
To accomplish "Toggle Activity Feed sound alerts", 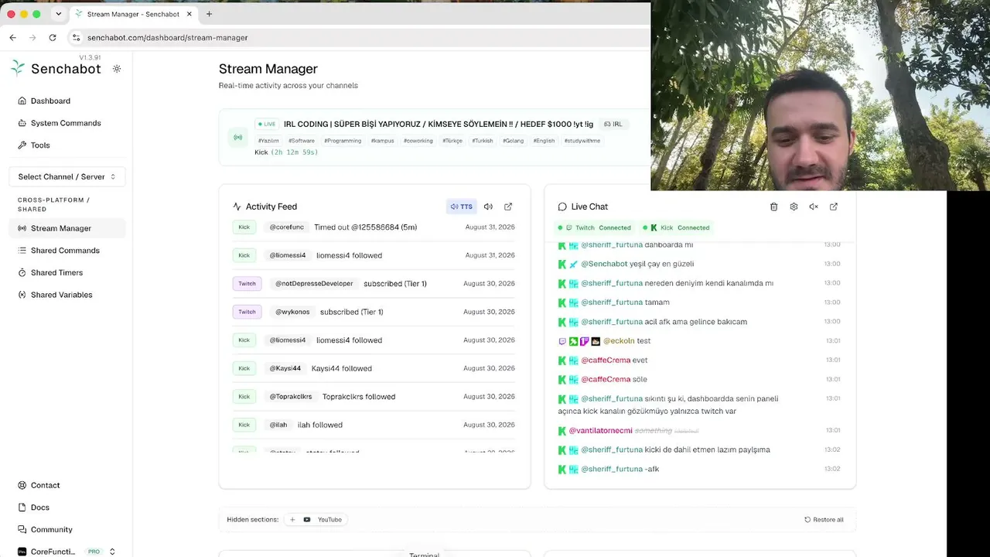I will [488, 207].
